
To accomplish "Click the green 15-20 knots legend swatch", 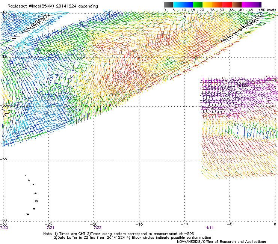I will pyautogui.click(x=198, y=5).
